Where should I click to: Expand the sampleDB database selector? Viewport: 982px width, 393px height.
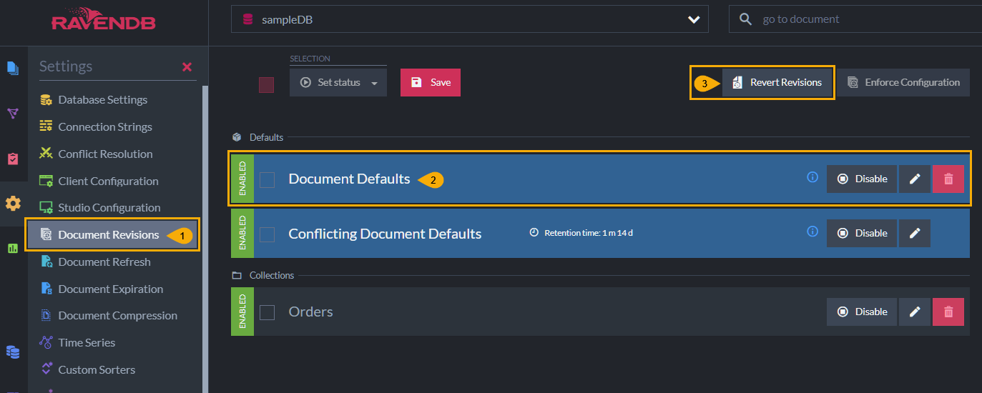pyautogui.click(x=469, y=19)
